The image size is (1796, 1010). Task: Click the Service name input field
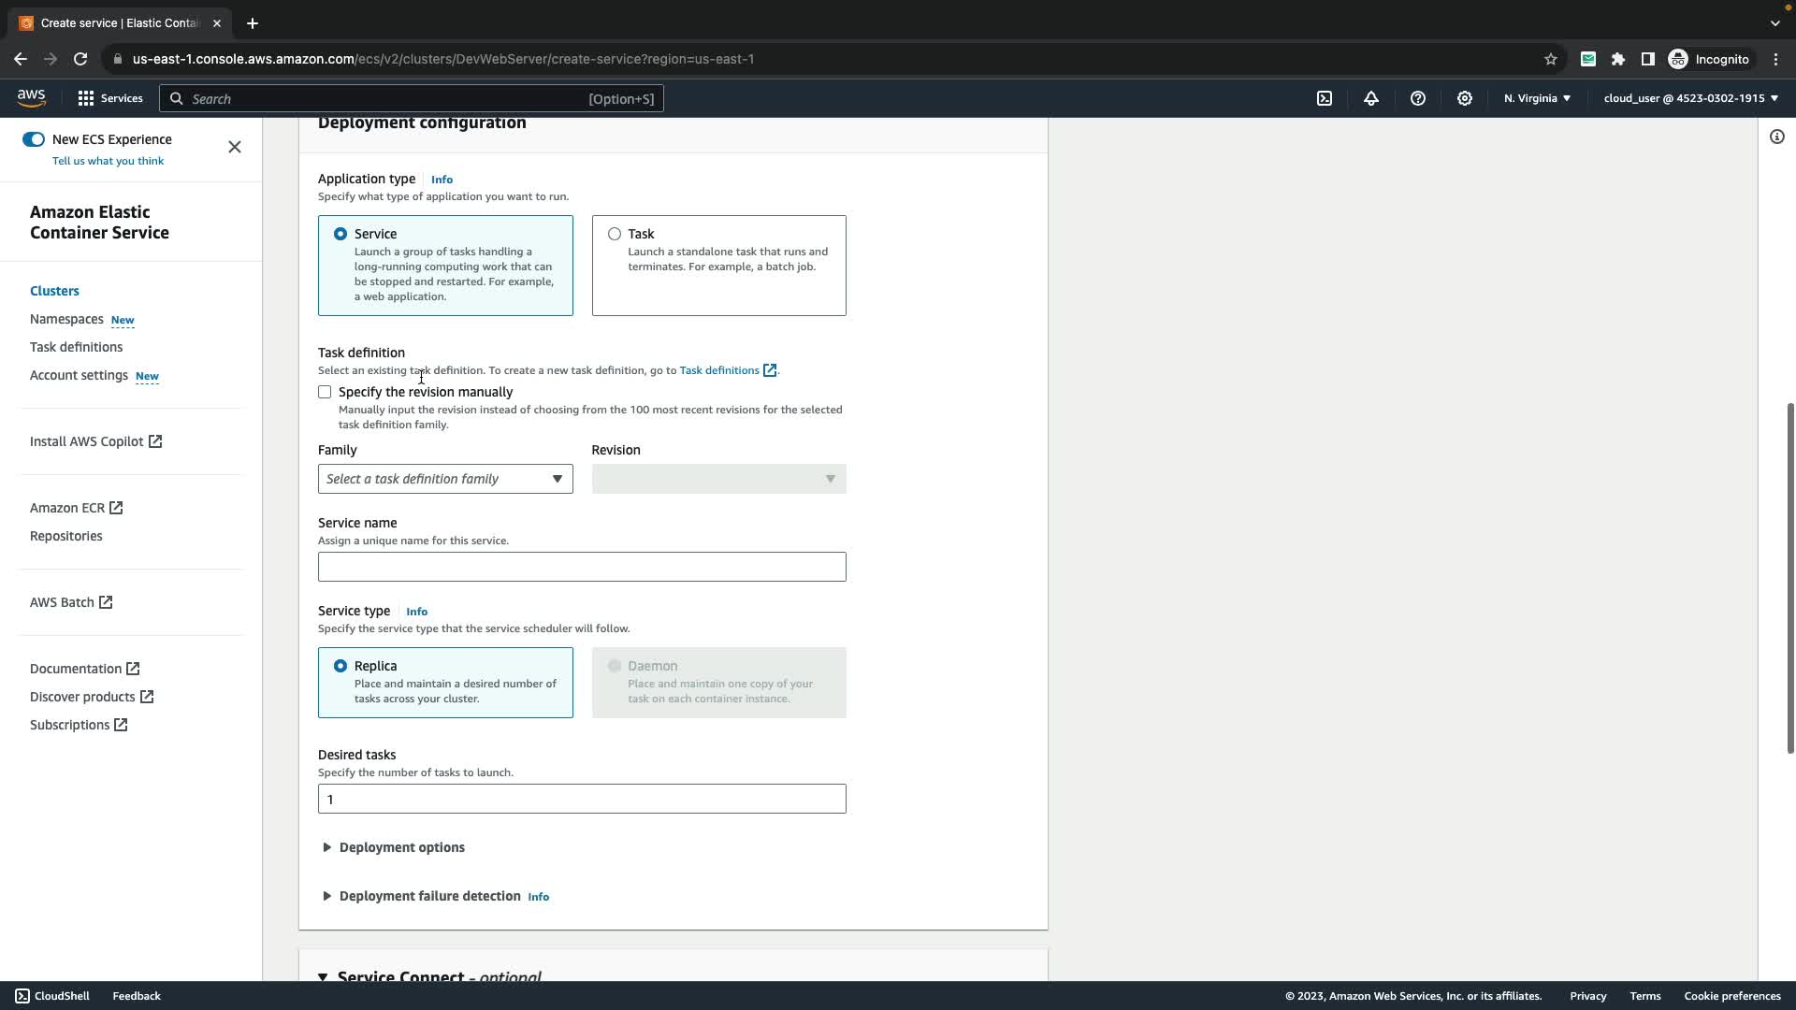(x=582, y=567)
